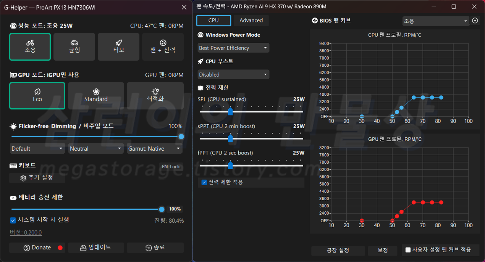Screen dimensions: 485x262
Task: Open the 조용 fan profile mode dropdown
Action: point(436,21)
